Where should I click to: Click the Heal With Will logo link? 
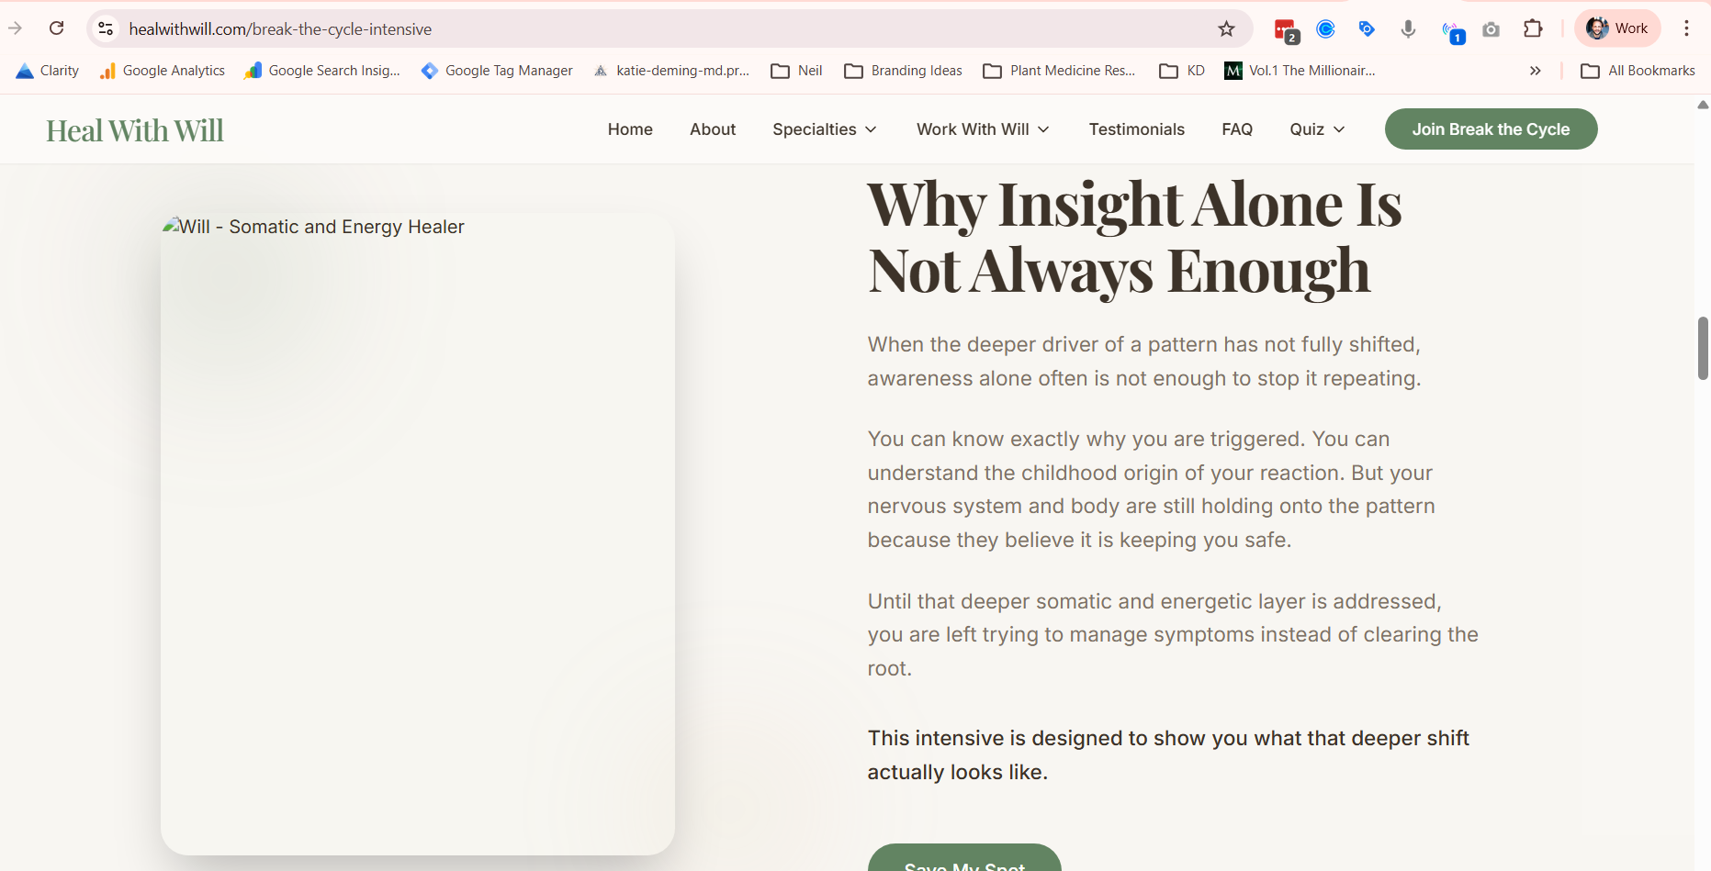(x=135, y=131)
